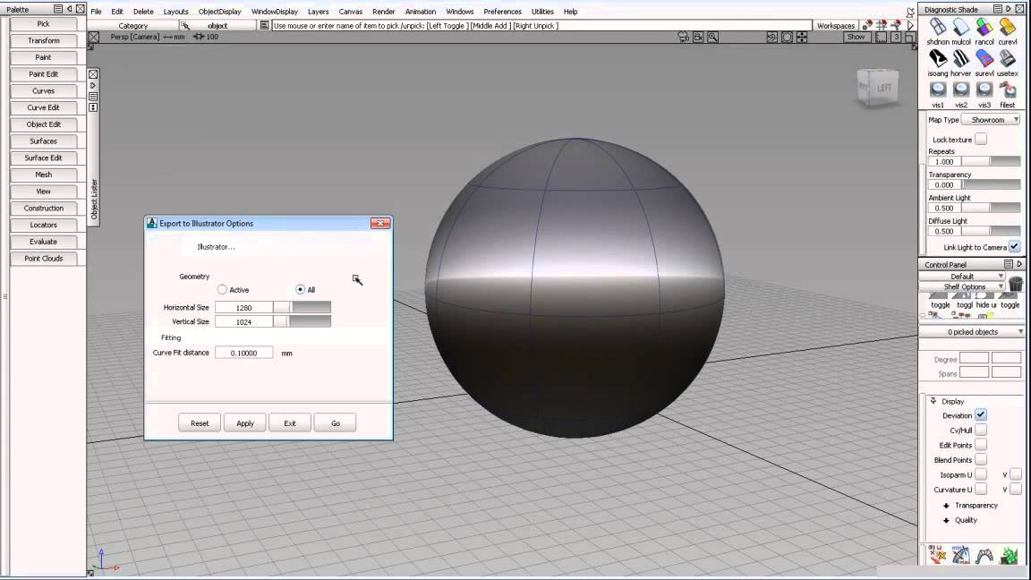
Task: Enable the Cv/Hull display checkbox
Action: 980,430
